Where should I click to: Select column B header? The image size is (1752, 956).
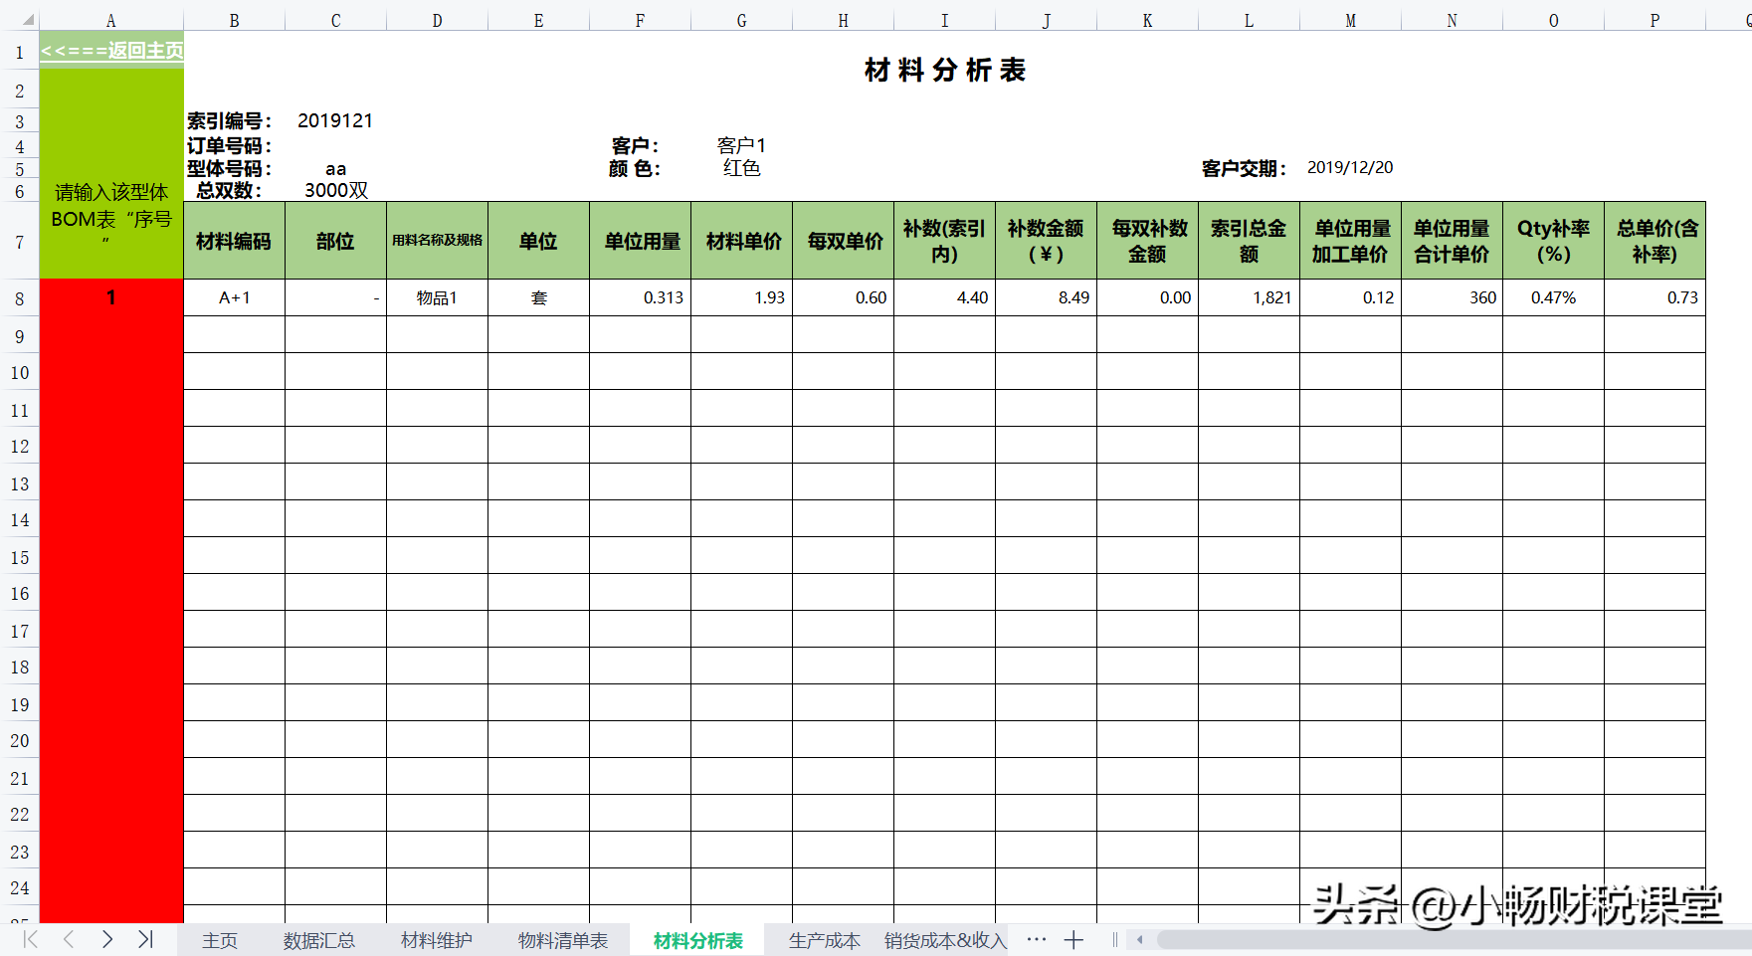point(235,20)
